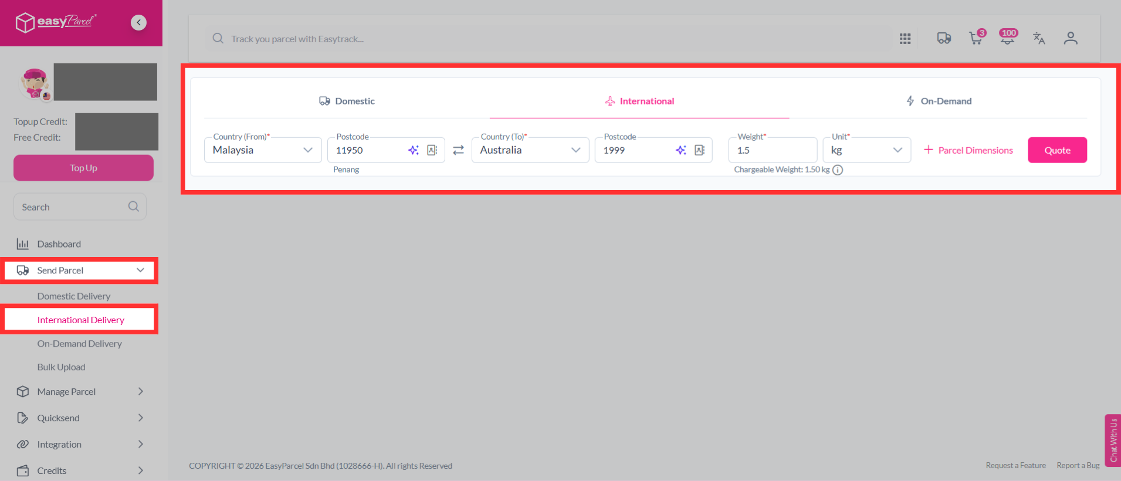Open address book for postcode 1999
1121x481 pixels.
[700, 150]
